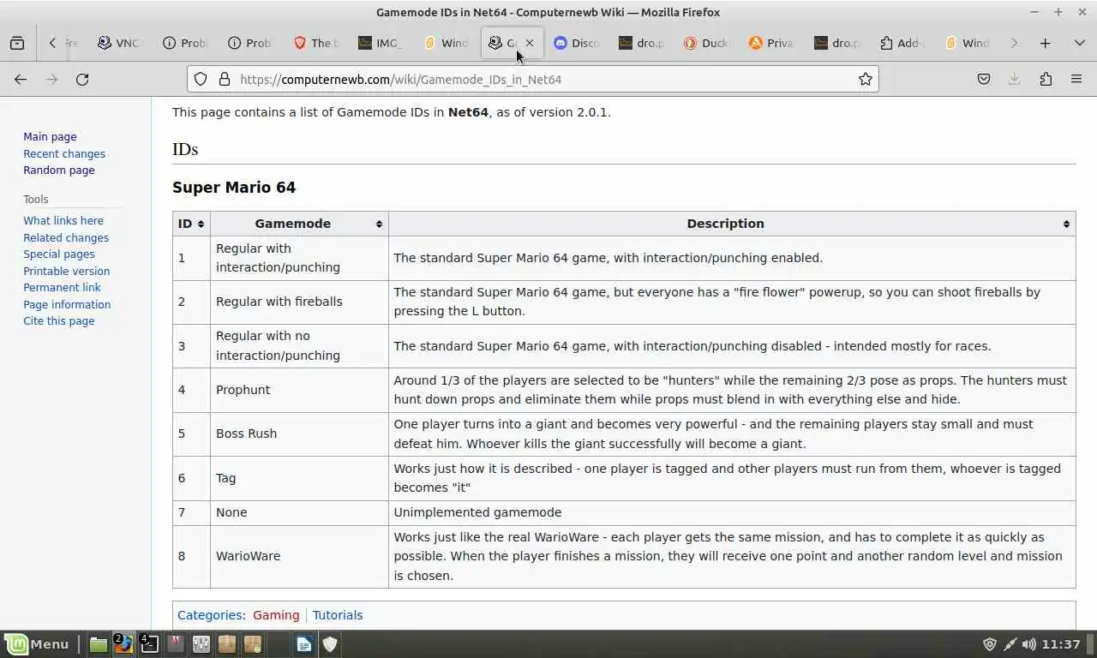Viewport: 1097px width, 658px height.
Task: Open Related changes link
Action: coord(66,237)
